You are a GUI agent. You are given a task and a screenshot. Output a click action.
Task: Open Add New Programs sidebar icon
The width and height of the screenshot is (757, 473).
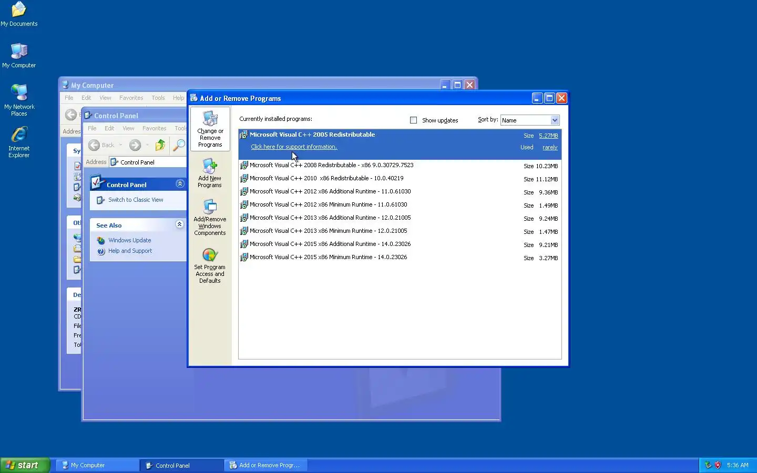210,167
